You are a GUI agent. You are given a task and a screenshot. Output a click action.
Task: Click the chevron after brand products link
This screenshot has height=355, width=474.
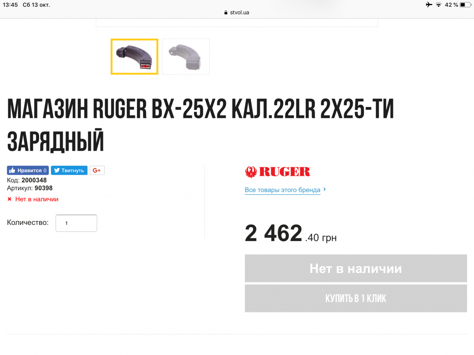(324, 189)
